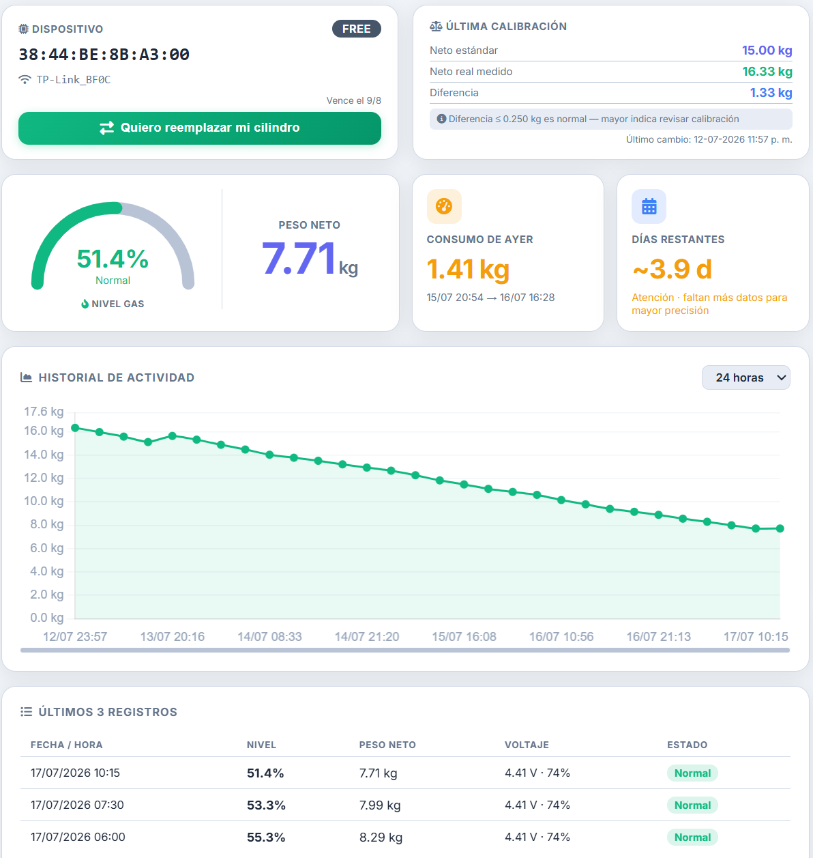
Task: Click the chip icon beside DISPOSITIVO
Action: coord(24,29)
